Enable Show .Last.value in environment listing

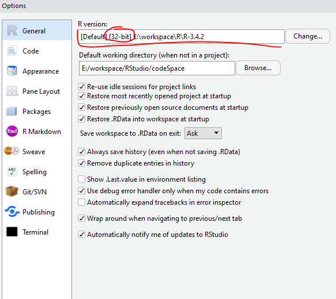(x=82, y=179)
